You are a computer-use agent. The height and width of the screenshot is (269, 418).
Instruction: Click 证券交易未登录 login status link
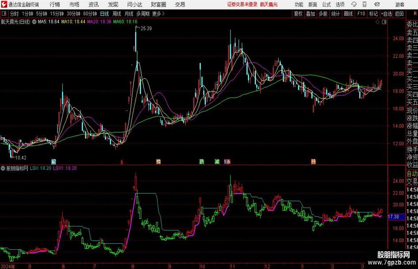click(242, 4)
